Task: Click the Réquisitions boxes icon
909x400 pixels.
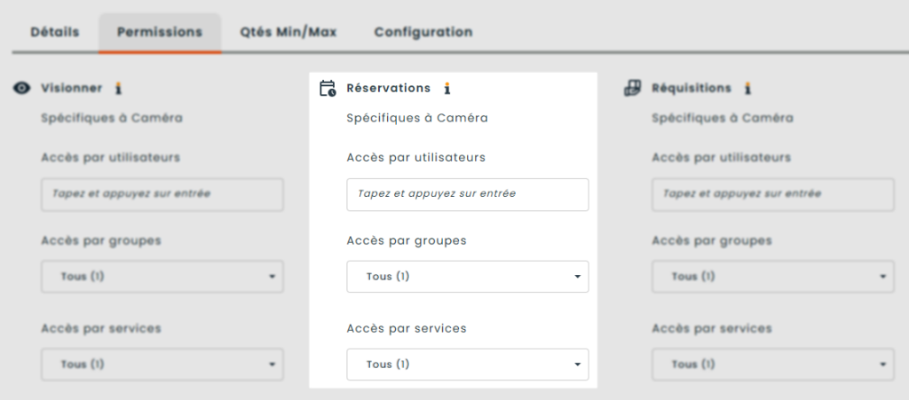Action: click(x=633, y=88)
